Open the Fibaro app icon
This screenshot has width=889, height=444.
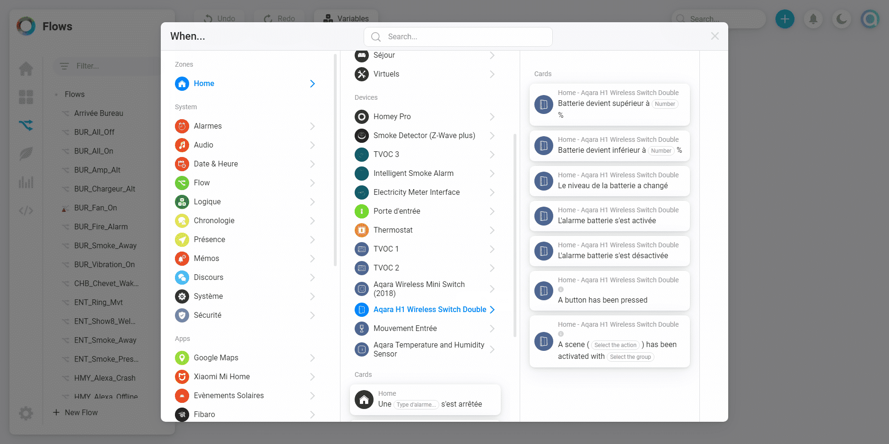(182, 414)
